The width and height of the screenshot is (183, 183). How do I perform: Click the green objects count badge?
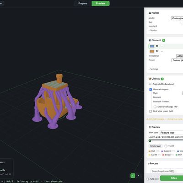pos(162,79)
